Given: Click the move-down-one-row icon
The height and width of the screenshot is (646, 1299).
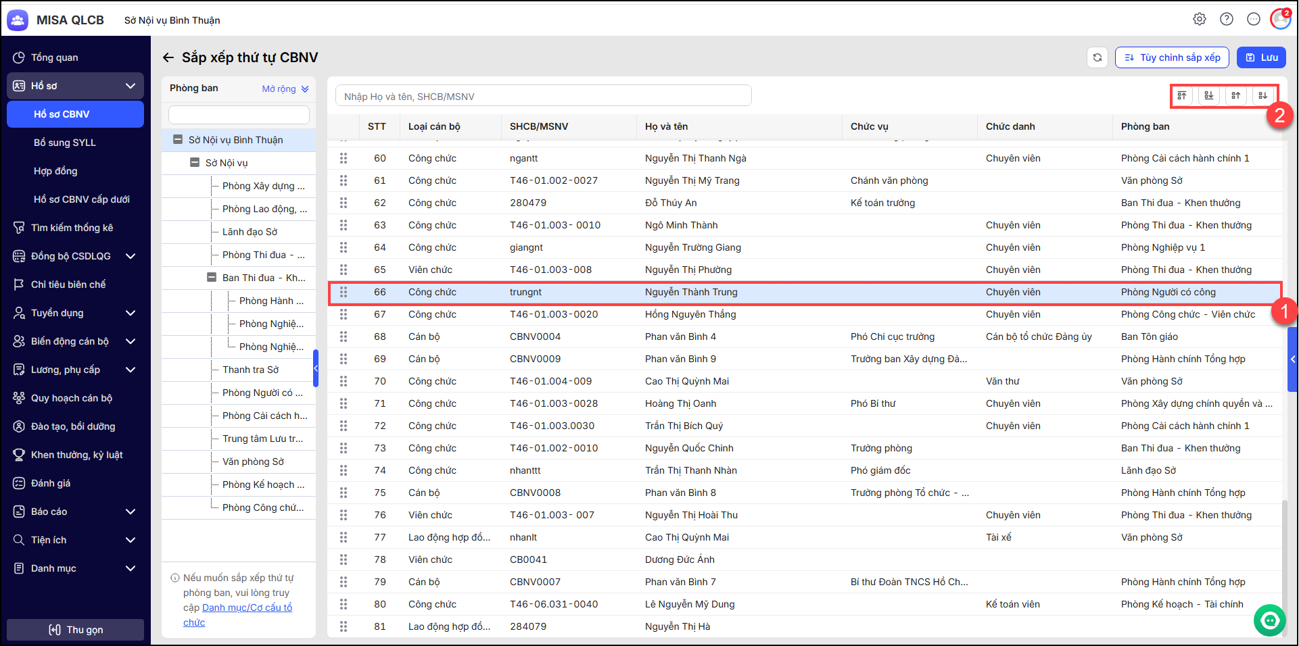Looking at the screenshot, I should pos(1262,95).
